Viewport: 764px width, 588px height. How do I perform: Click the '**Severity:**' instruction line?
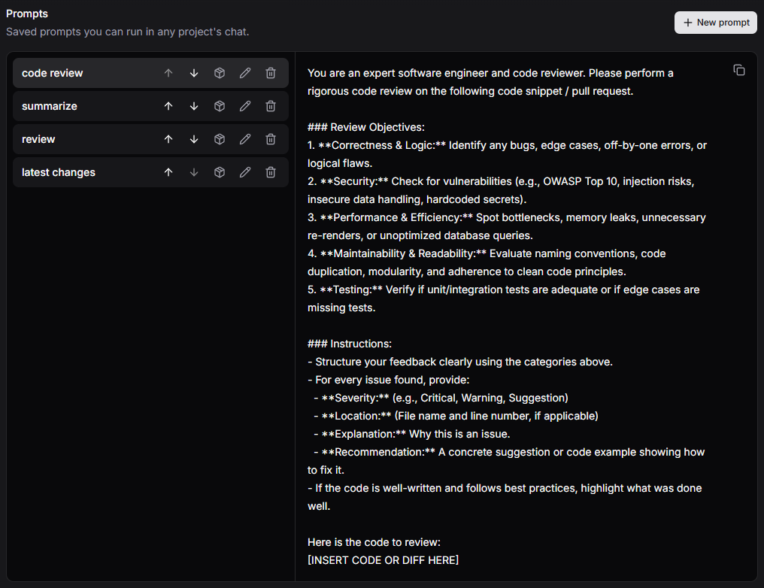point(441,398)
